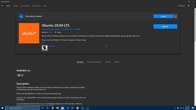Viewport: 196px width, 110px height.
Task: Go back using the arrow icon
Action: (2, 6)
